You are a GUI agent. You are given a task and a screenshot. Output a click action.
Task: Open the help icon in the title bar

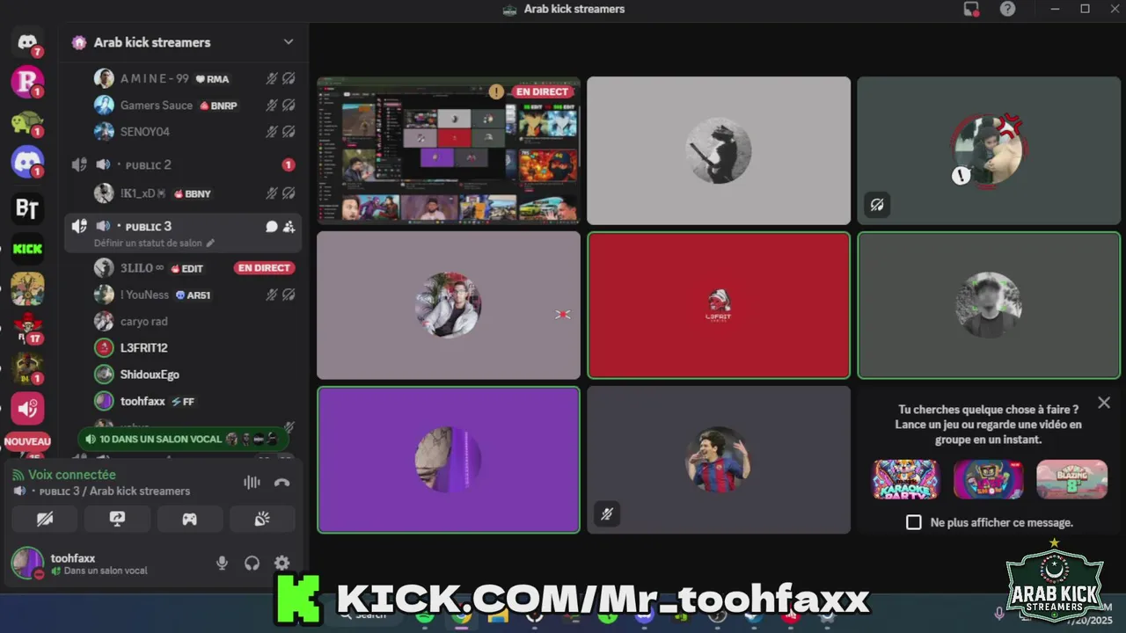pos(1008,9)
